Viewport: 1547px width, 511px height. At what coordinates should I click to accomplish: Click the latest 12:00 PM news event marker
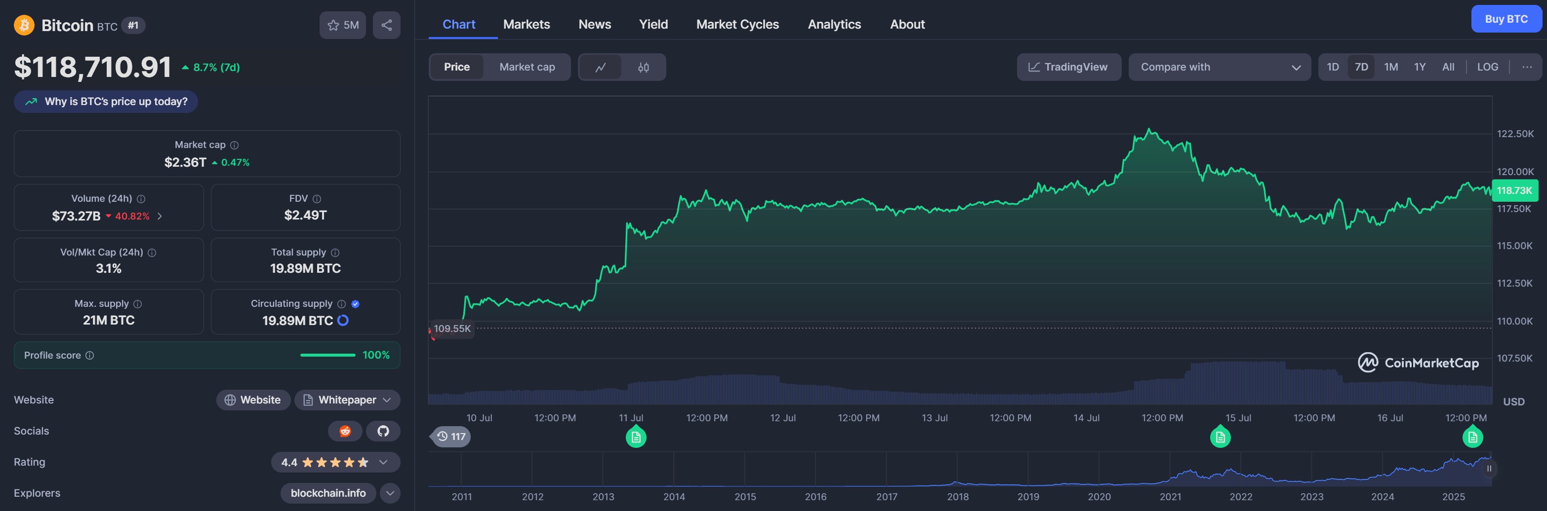1472,437
